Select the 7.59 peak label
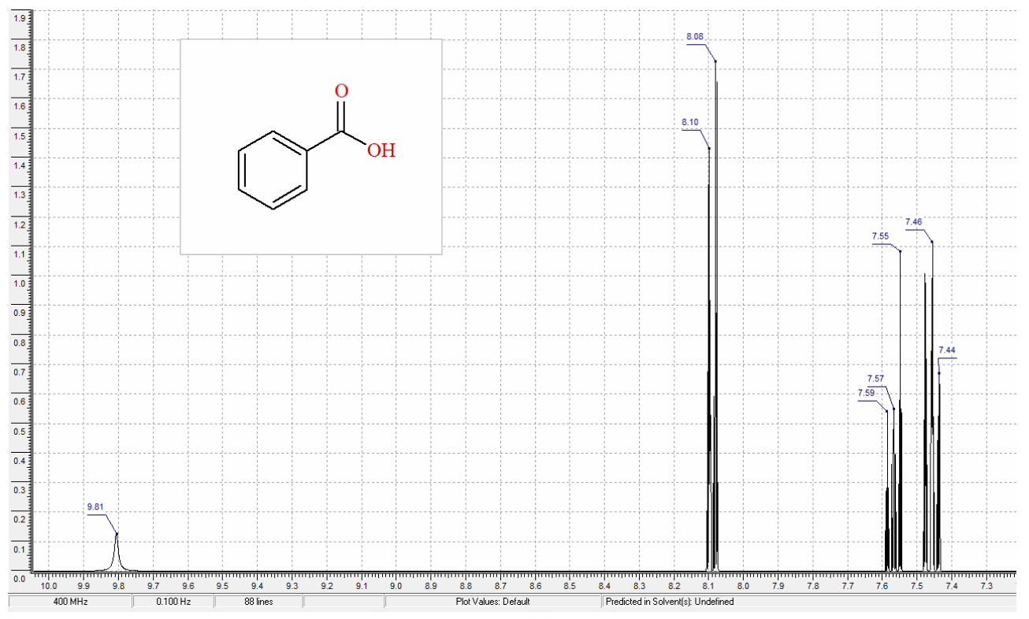The height and width of the screenshot is (619, 1029). tap(867, 391)
